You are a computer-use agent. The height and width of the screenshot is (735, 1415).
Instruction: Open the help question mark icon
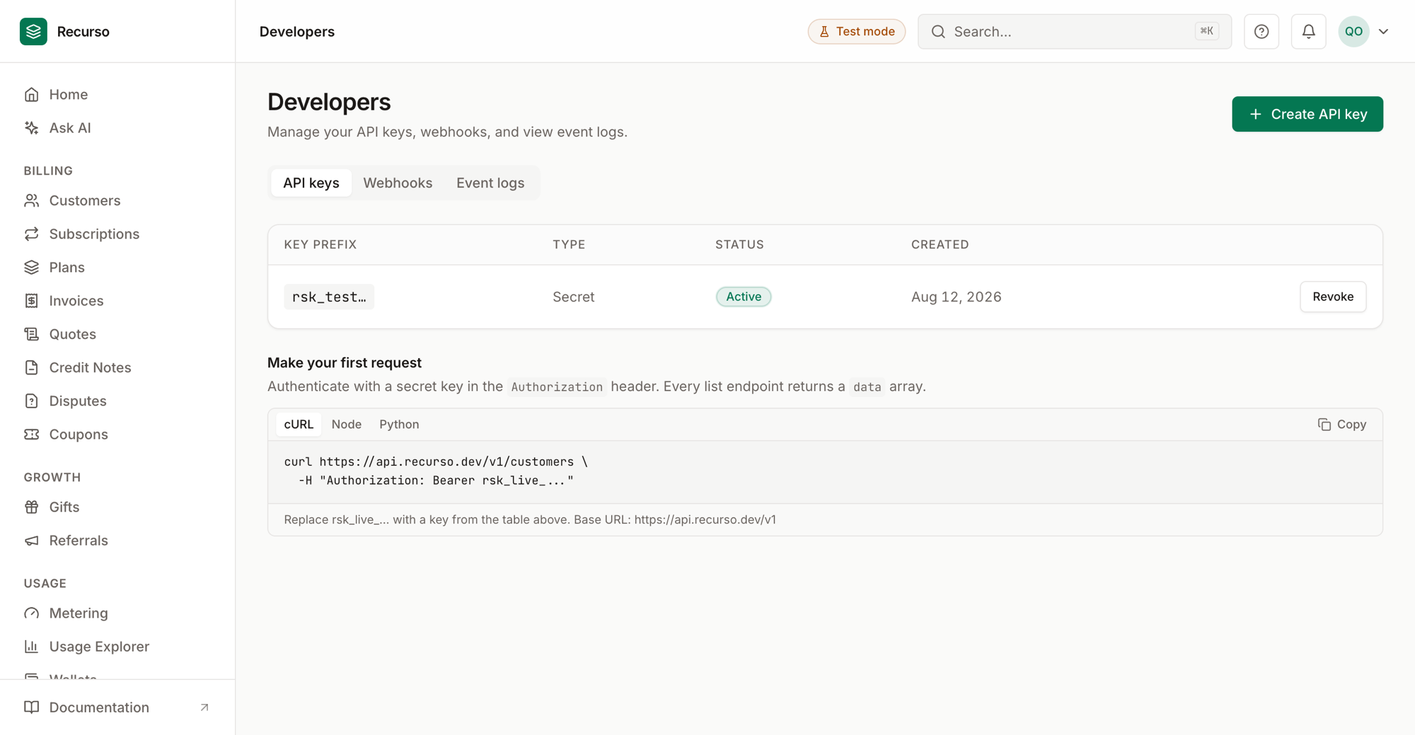1261,31
